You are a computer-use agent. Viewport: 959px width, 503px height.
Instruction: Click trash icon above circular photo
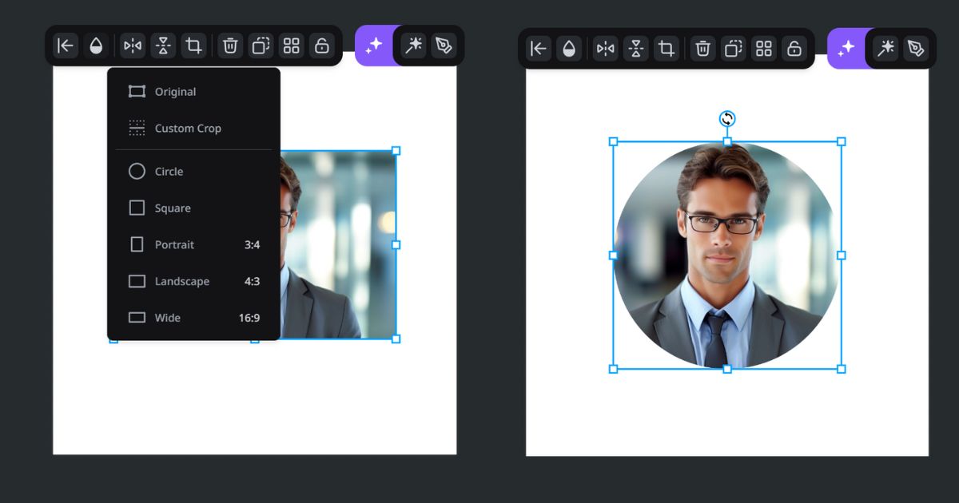pyautogui.click(x=703, y=49)
